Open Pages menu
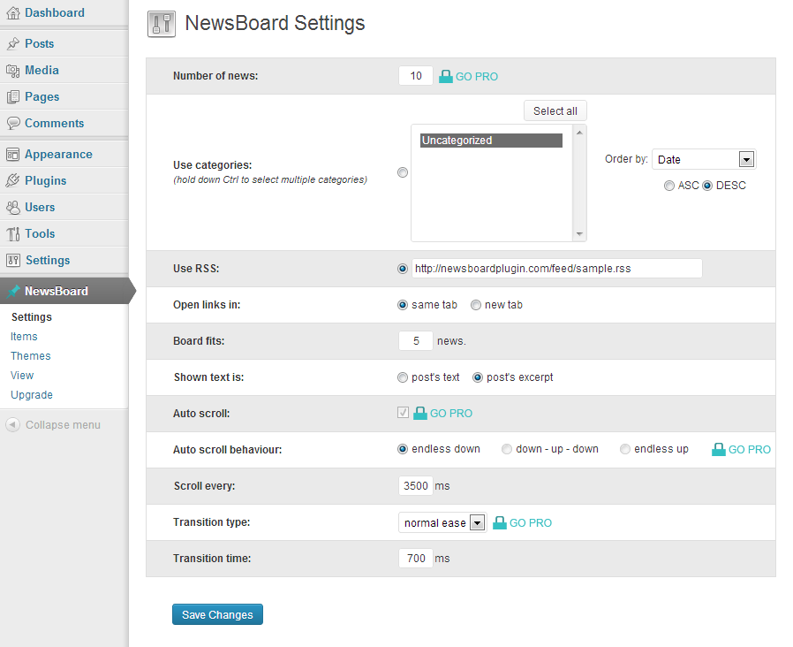 (42, 96)
